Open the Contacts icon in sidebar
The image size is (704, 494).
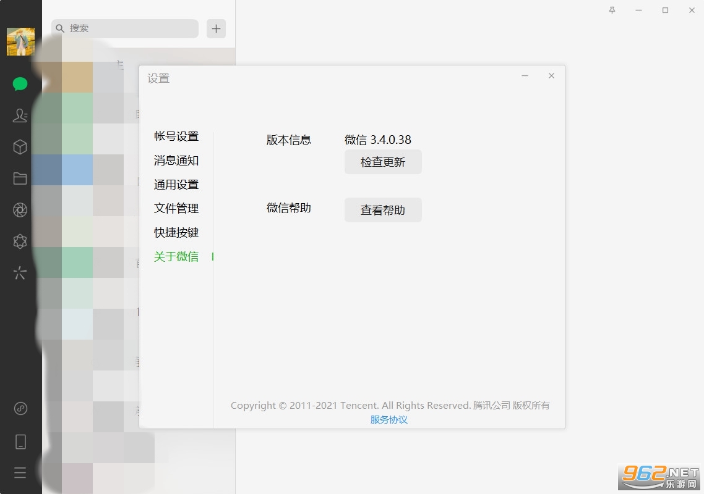coord(20,115)
